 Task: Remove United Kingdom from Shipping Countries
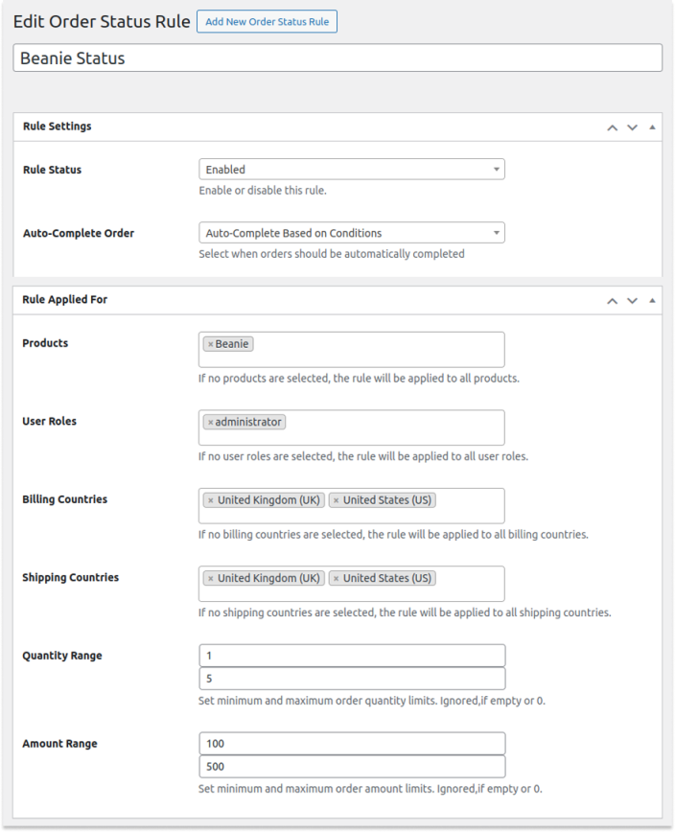click(210, 579)
